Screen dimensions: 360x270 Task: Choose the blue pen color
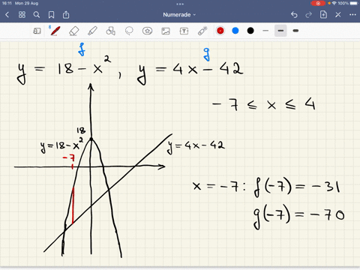pos(235,31)
